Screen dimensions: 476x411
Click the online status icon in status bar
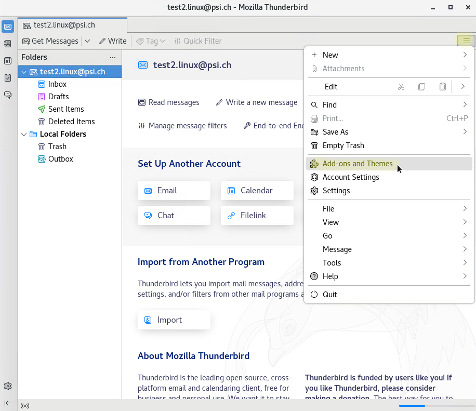25,405
